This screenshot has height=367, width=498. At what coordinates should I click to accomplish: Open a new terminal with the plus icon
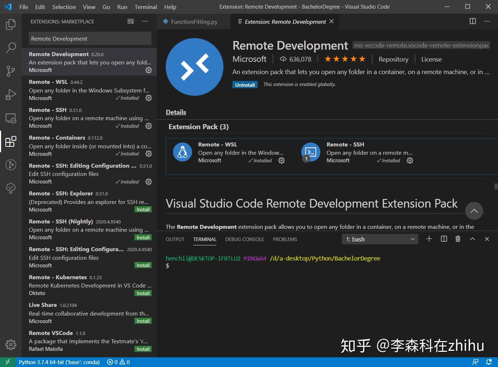pyautogui.click(x=429, y=239)
